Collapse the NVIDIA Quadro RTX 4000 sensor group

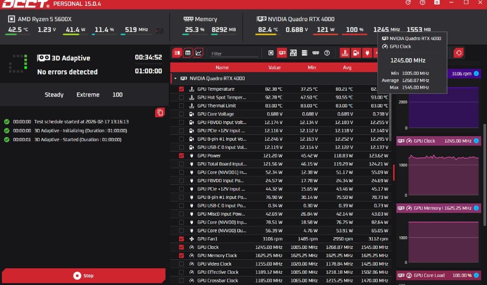pyautogui.click(x=175, y=78)
